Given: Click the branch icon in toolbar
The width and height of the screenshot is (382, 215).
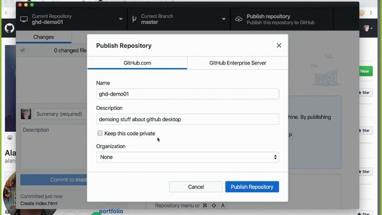Looking at the screenshot, I should coord(134,19).
